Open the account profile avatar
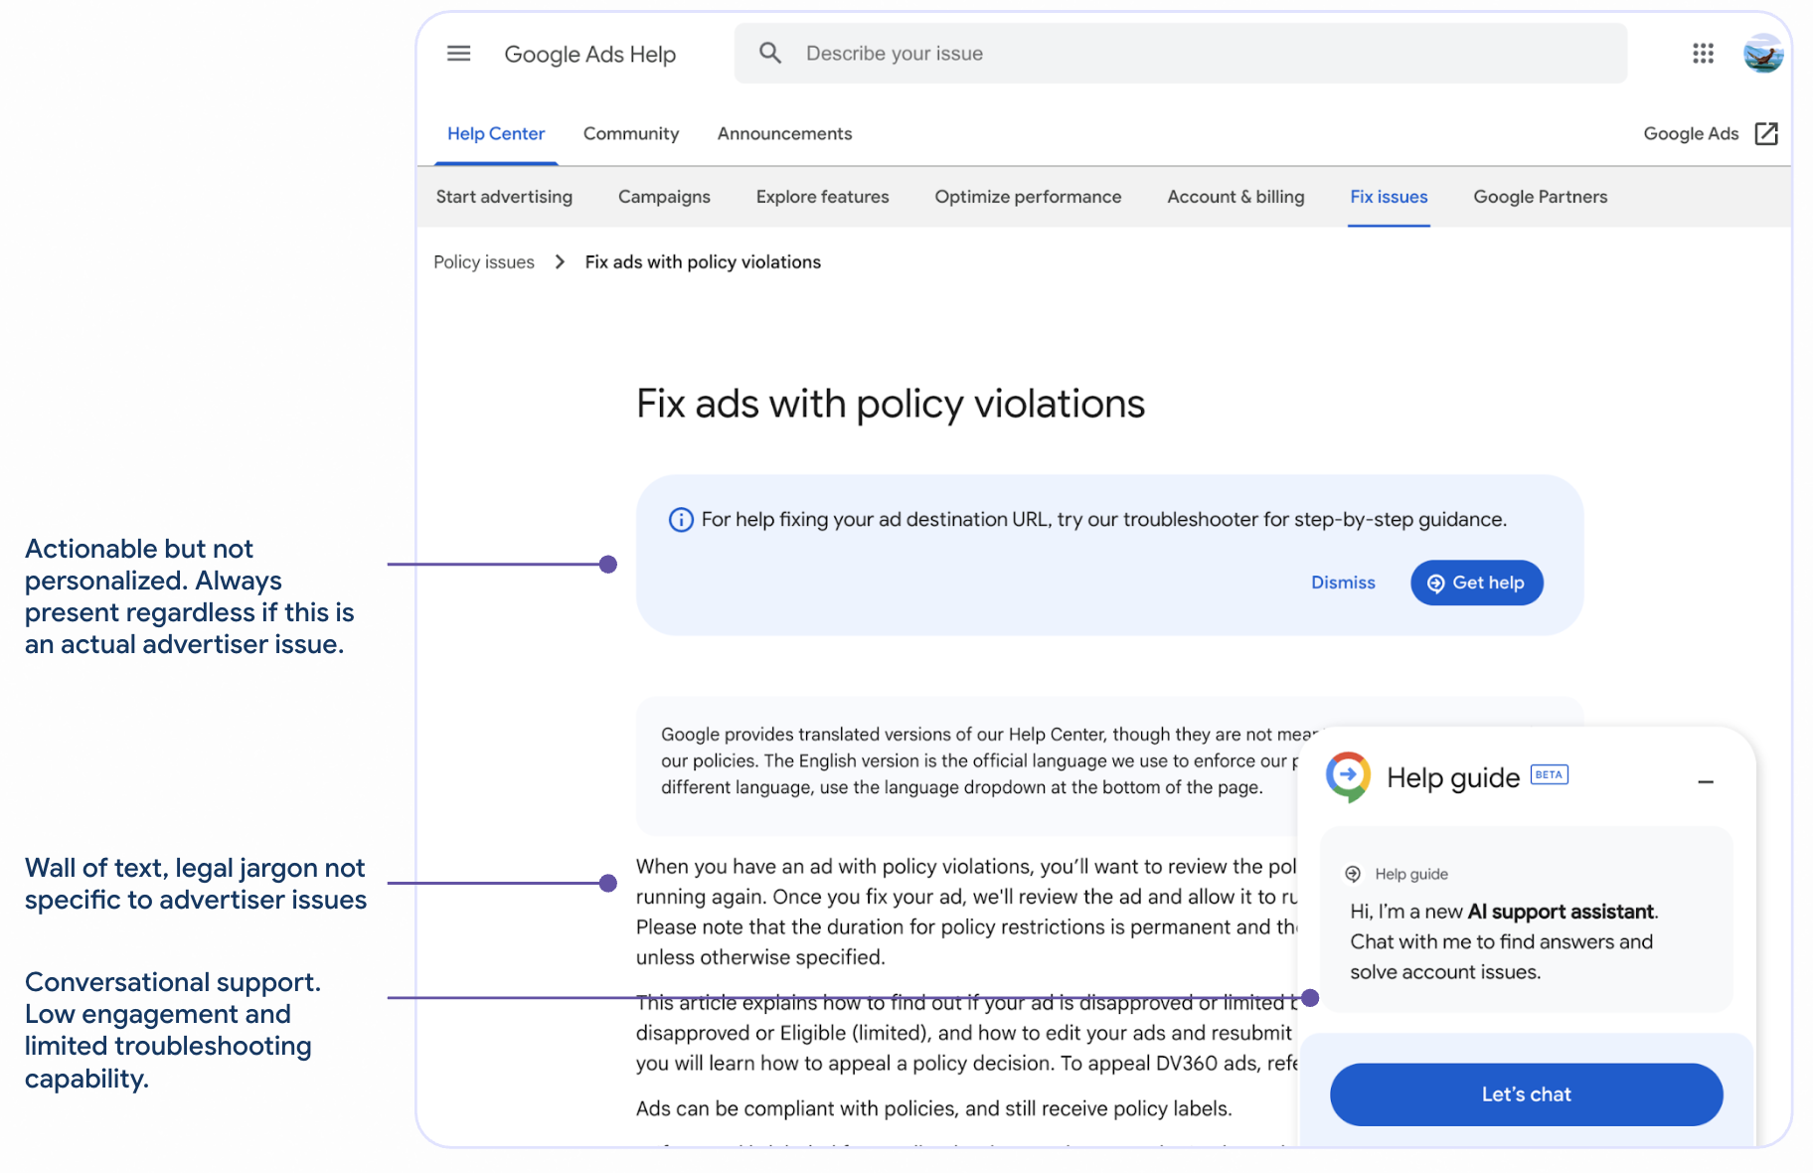 click(1763, 54)
